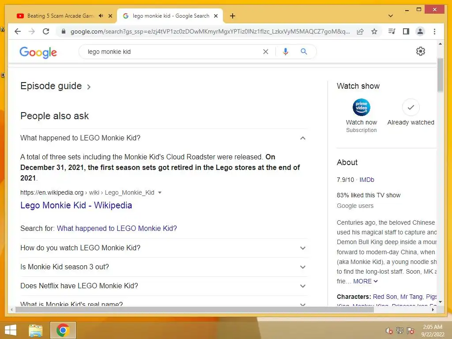Mute the Beating 5 Scam Arcade tab audio
Screen dimensions: 452x339
pyautogui.click(x=101, y=16)
